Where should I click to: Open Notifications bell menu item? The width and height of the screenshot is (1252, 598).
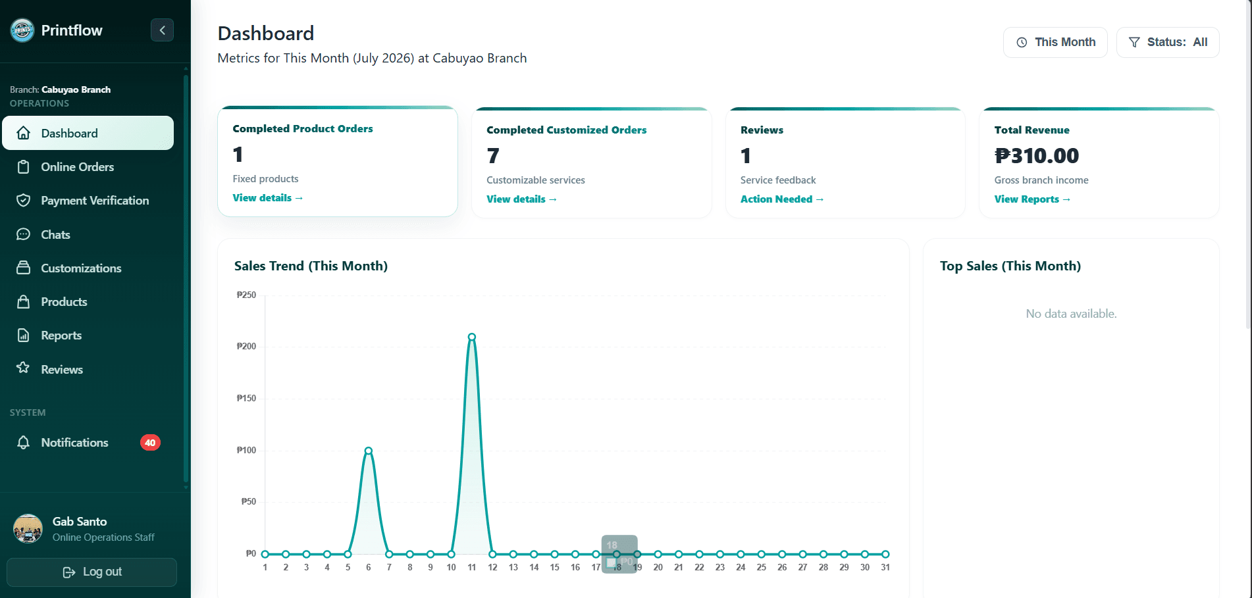87,443
